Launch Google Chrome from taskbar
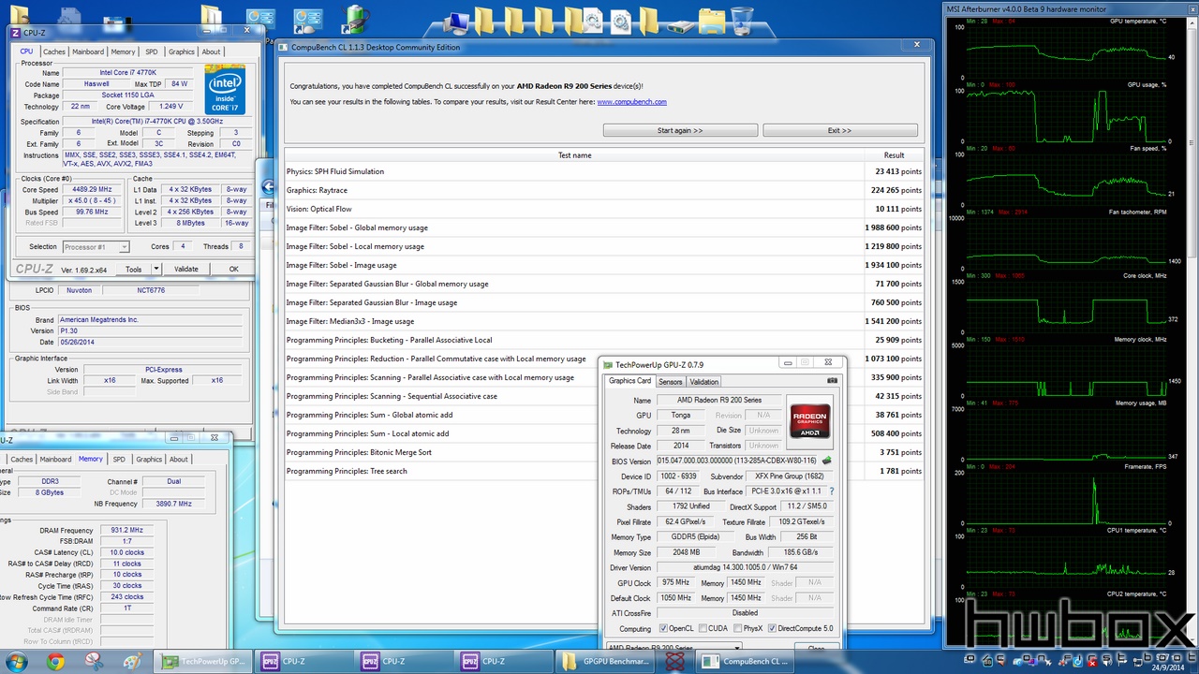Screen dimensions: 1199x674 [55, 662]
